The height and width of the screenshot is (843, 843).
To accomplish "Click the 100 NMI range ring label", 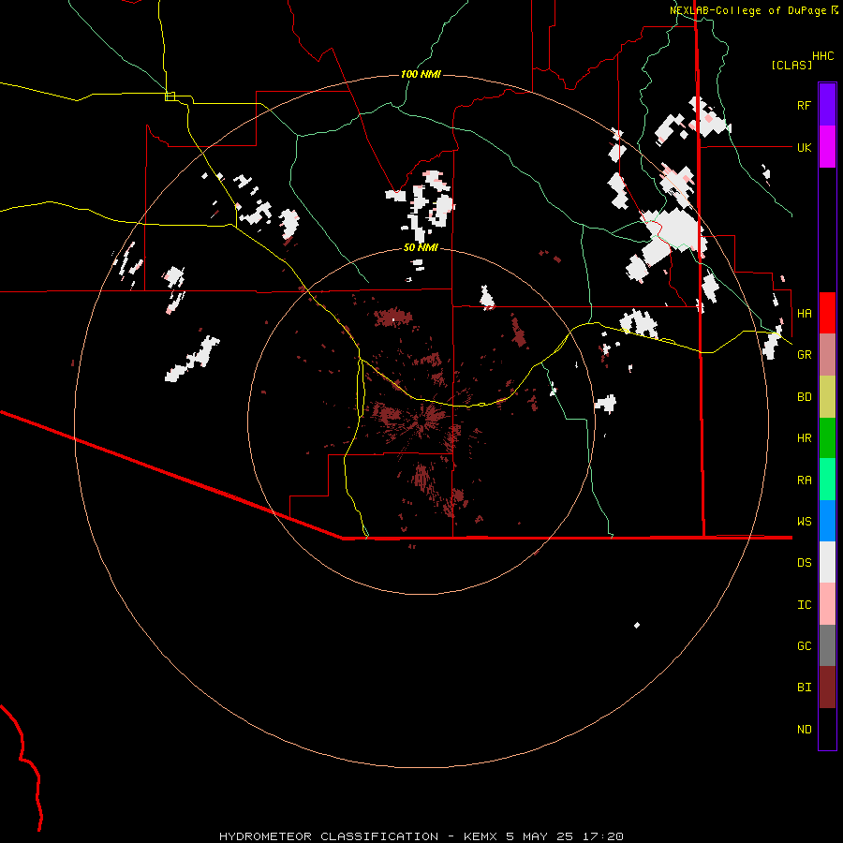I will tap(421, 74).
